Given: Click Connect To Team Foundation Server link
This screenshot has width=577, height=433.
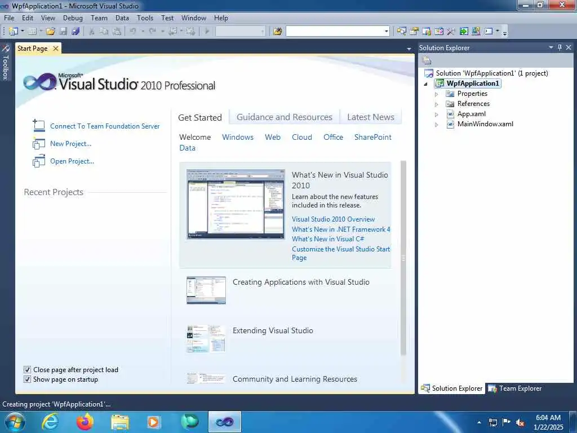Looking at the screenshot, I should 105,126.
